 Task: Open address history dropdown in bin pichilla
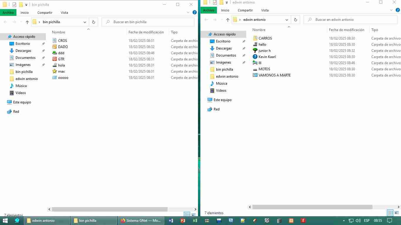(x=85, y=22)
